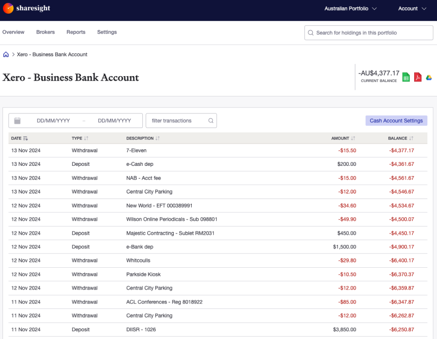This screenshot has width=437, height=339.
Task: Toggle the Date column sort arrow
Action: click(x=26, y=138)
